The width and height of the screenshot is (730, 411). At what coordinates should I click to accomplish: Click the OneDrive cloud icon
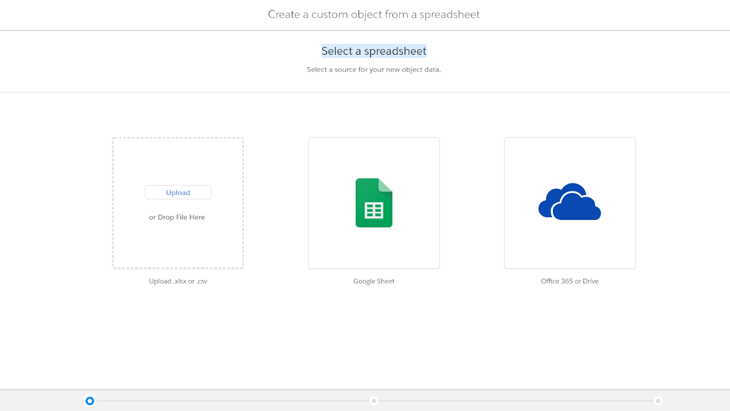coord(569,202)
